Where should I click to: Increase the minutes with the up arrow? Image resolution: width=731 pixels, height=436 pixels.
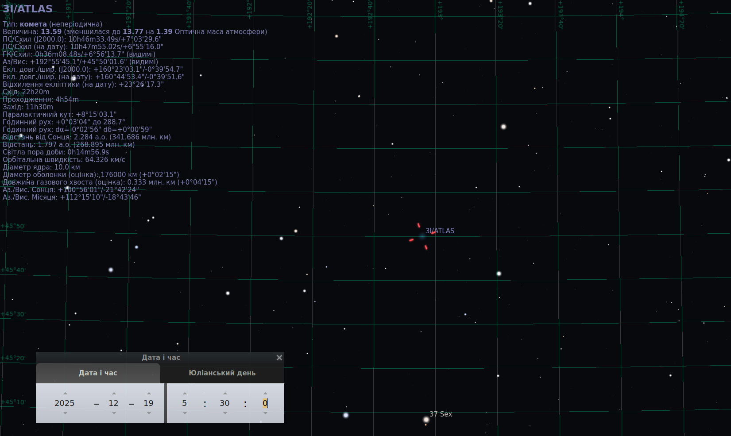[225, 393]
